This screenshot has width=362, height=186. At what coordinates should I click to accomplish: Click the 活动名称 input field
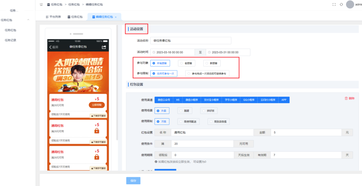click(x=191, y=41)
